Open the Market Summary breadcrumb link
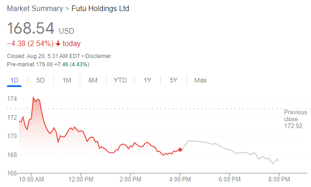311x187 pixels. tap(35, 9)
